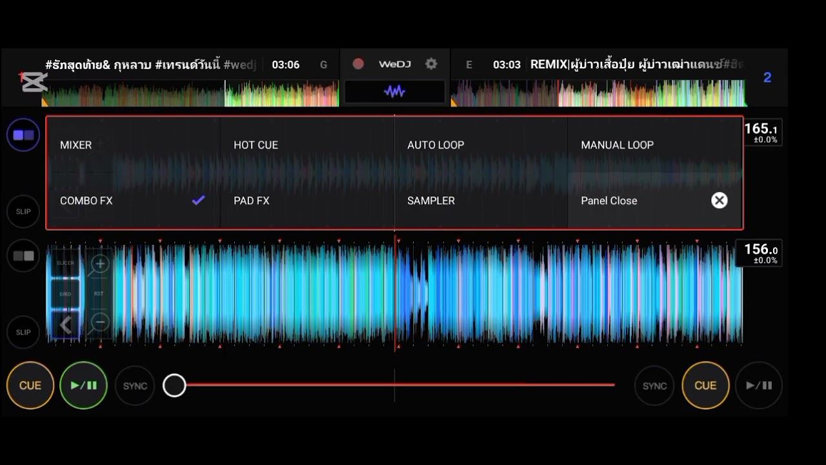Click deck 1 remaining time 03:06
Screen dimensions: 826x465
[285, 65]
